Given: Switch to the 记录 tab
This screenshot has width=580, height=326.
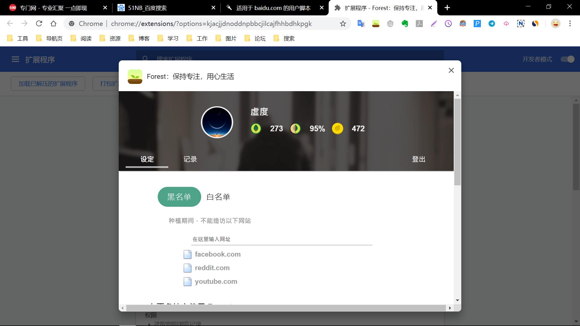Looking at the screenshot, I should 190,159.
